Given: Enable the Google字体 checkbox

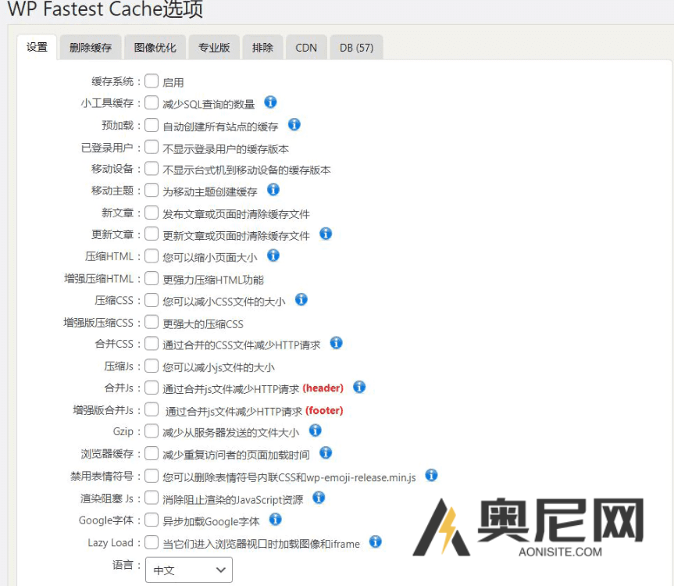Looking at the screenshot, I should click(x=152, y=520).
